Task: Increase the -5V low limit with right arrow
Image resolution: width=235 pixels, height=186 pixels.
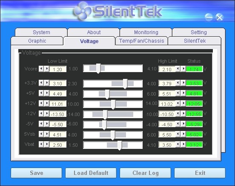Action: [46, 124]
